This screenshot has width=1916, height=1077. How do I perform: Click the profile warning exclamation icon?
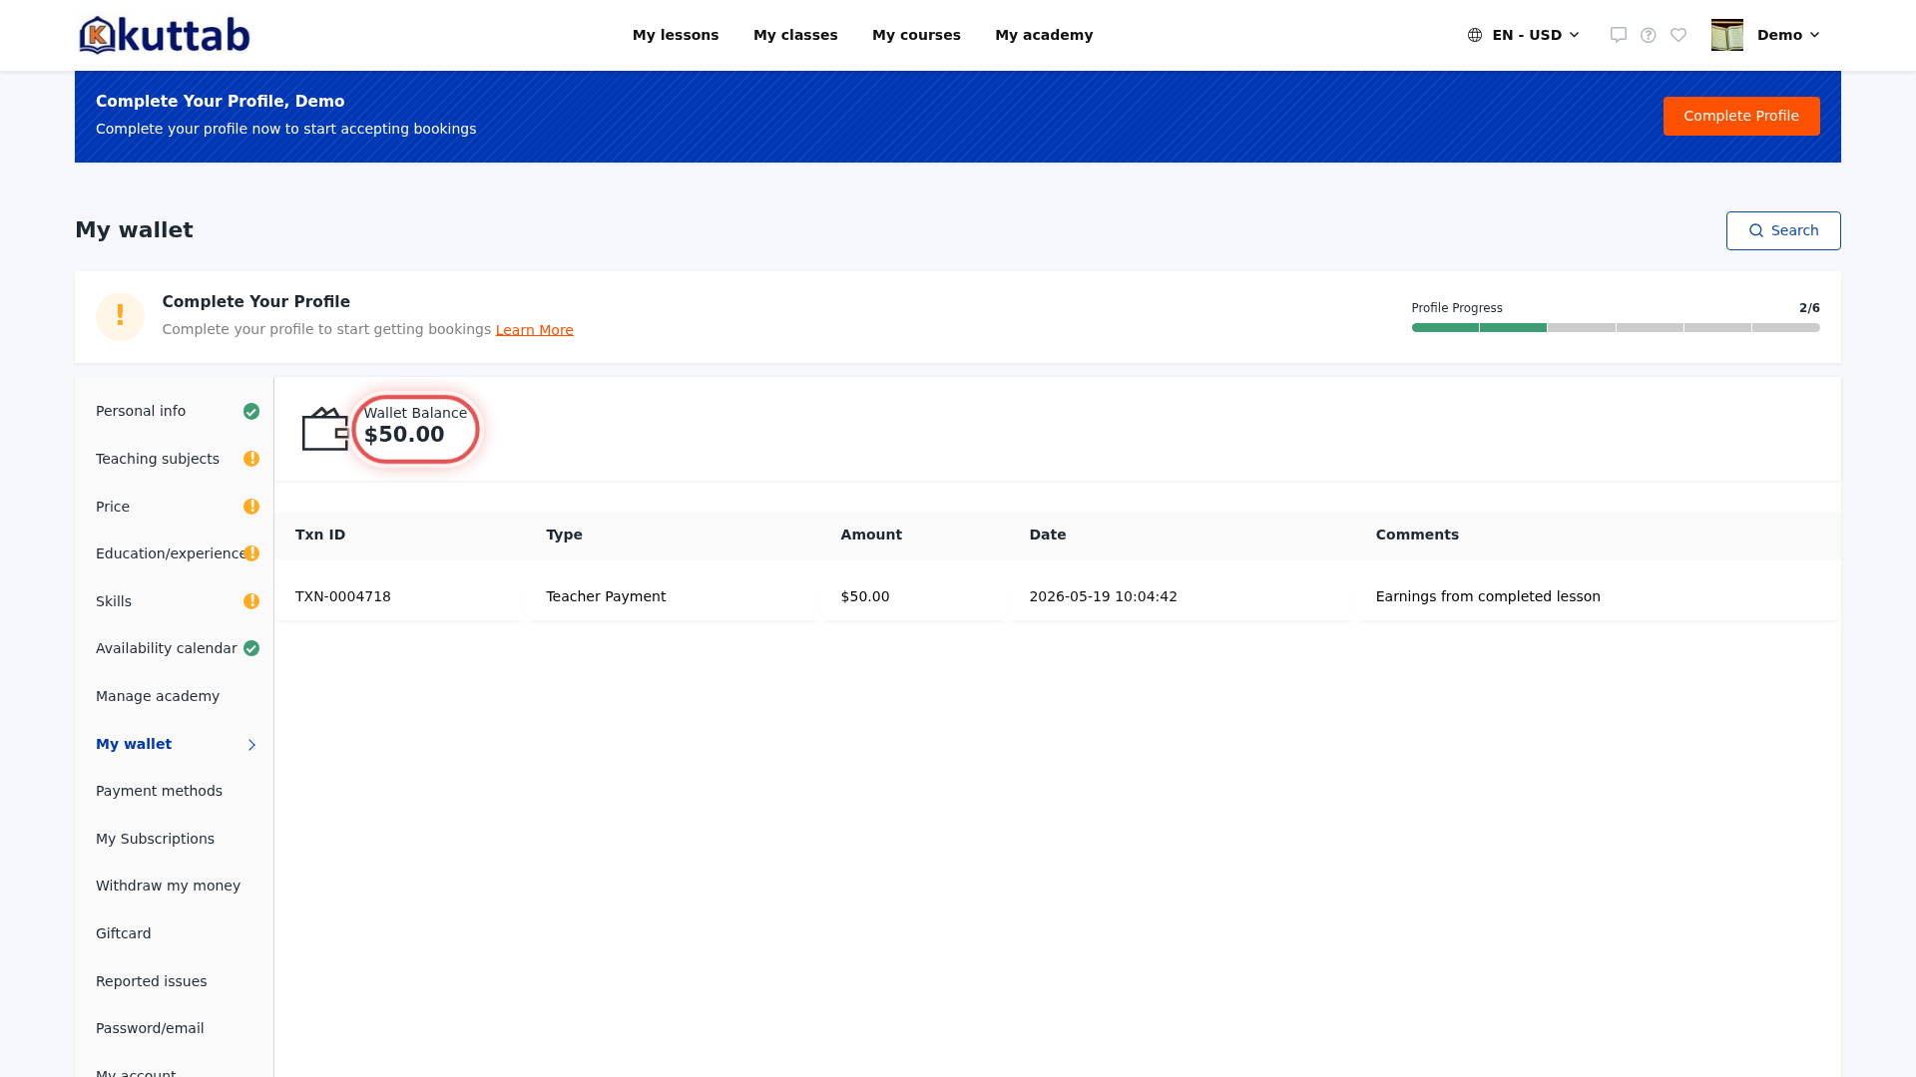pos(120,316)
